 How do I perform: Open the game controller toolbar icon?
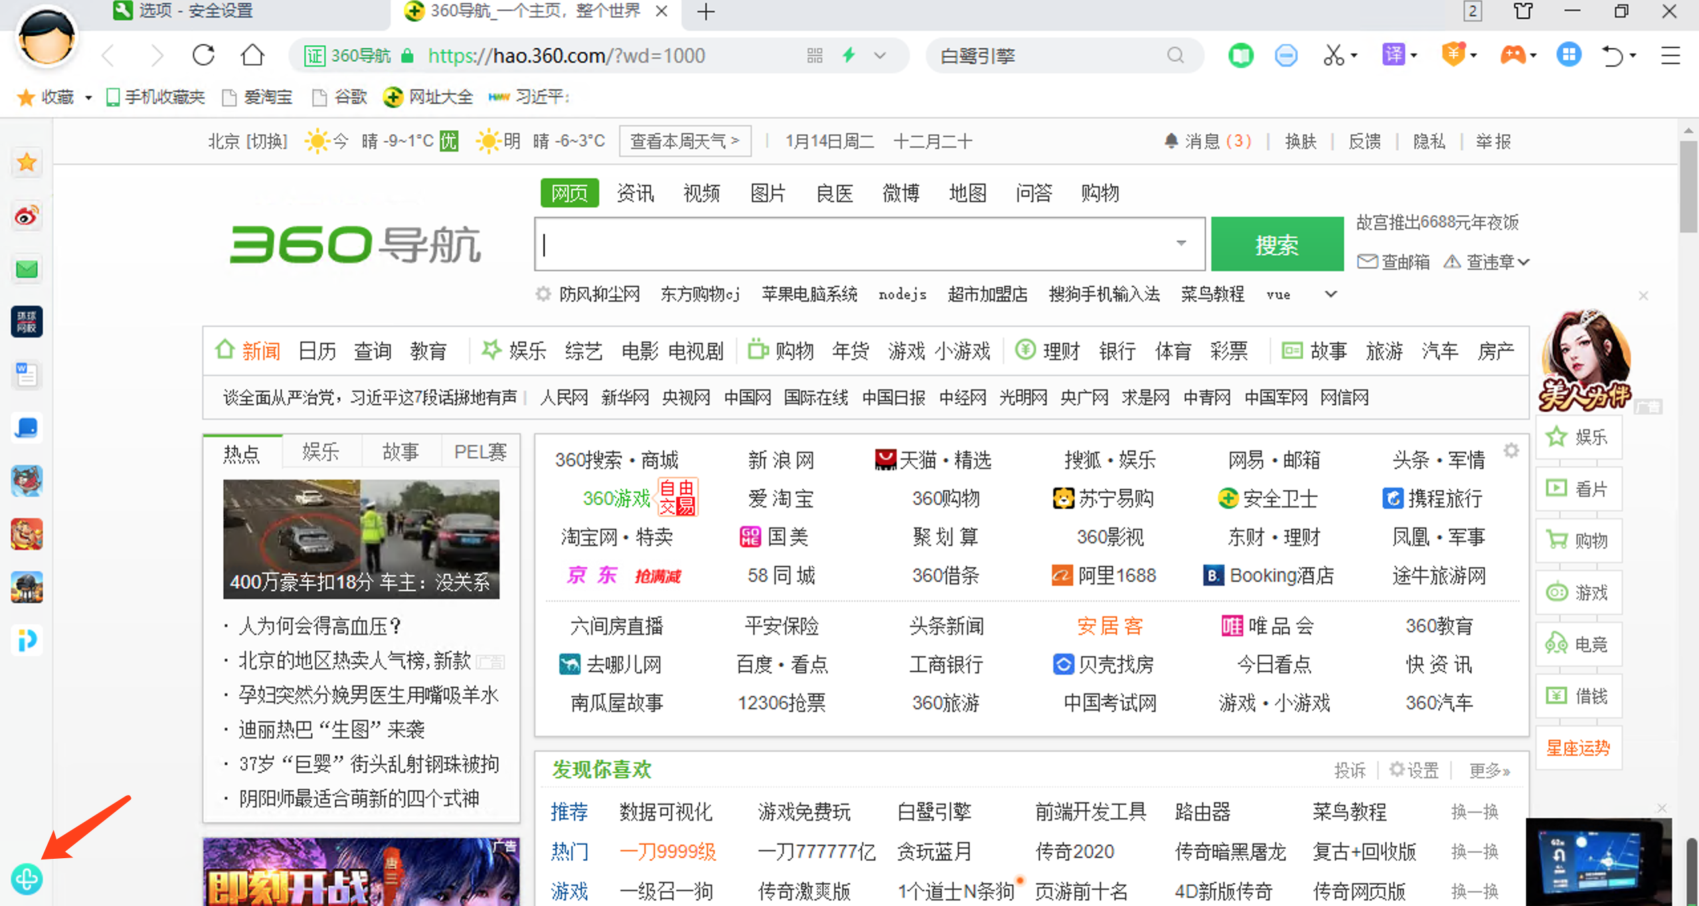[x=1513, y=55]
